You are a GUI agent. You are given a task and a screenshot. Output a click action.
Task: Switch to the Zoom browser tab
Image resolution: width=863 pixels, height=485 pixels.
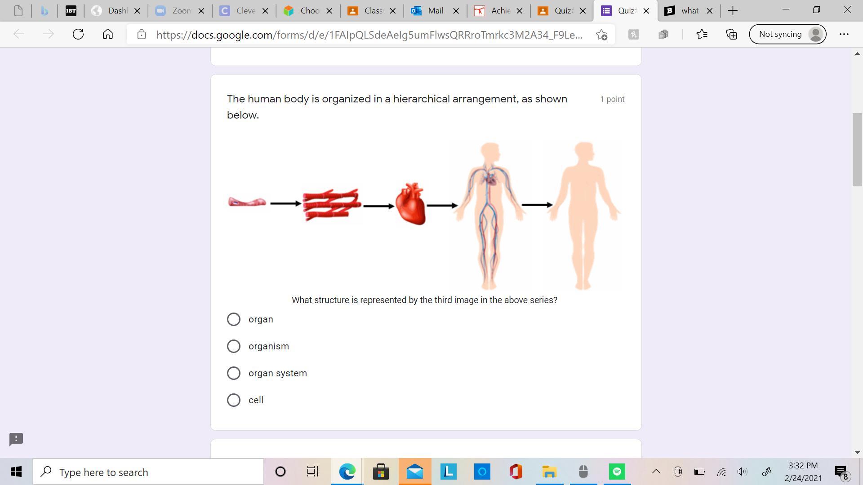tap(180, 11)
